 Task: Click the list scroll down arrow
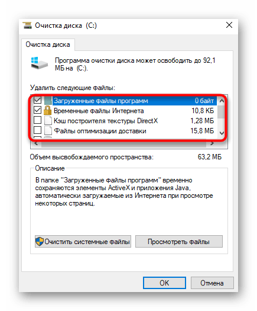(222, 133)
